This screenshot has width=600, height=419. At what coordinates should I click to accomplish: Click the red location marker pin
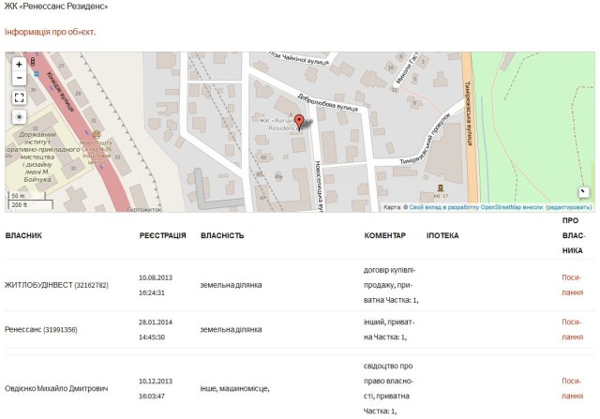click(299, 121)
